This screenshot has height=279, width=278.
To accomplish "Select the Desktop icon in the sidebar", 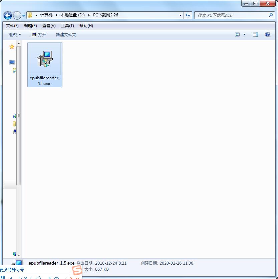I will pyautogui.click(x=12, y=62).
